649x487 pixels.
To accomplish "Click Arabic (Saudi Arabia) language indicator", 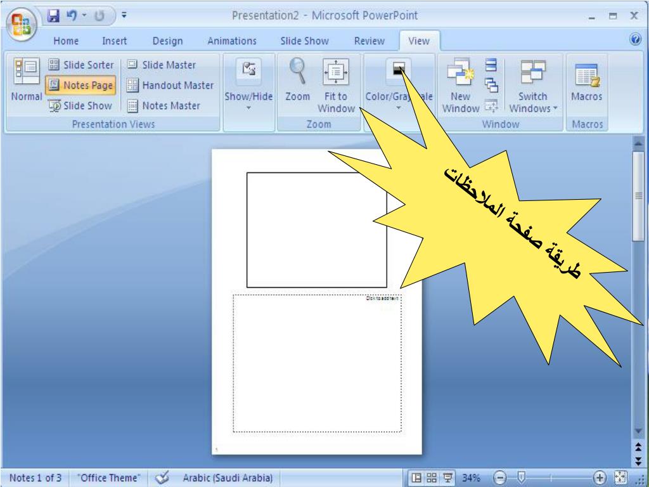I will click(x=228, y=478).
